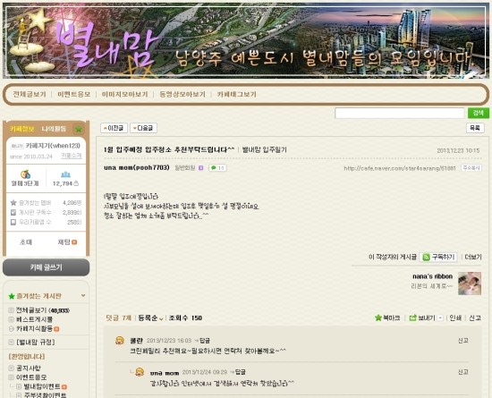This screenshot has height=398, width=492.
Task: Open [별내맘 규정] board in sidebar
Action: [x=36, y=343]
